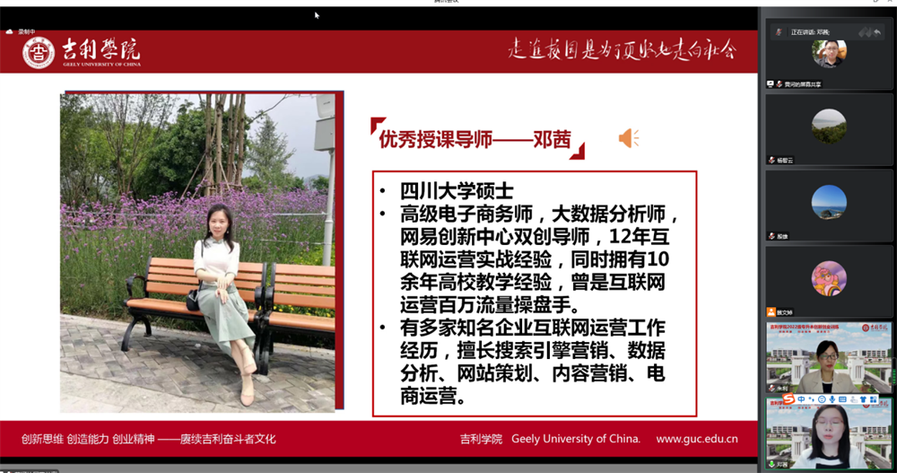Click the www.guc.edu.cn link on slide footer
Image resolution: width=897 pixels, height=473 pixels.
697,439
